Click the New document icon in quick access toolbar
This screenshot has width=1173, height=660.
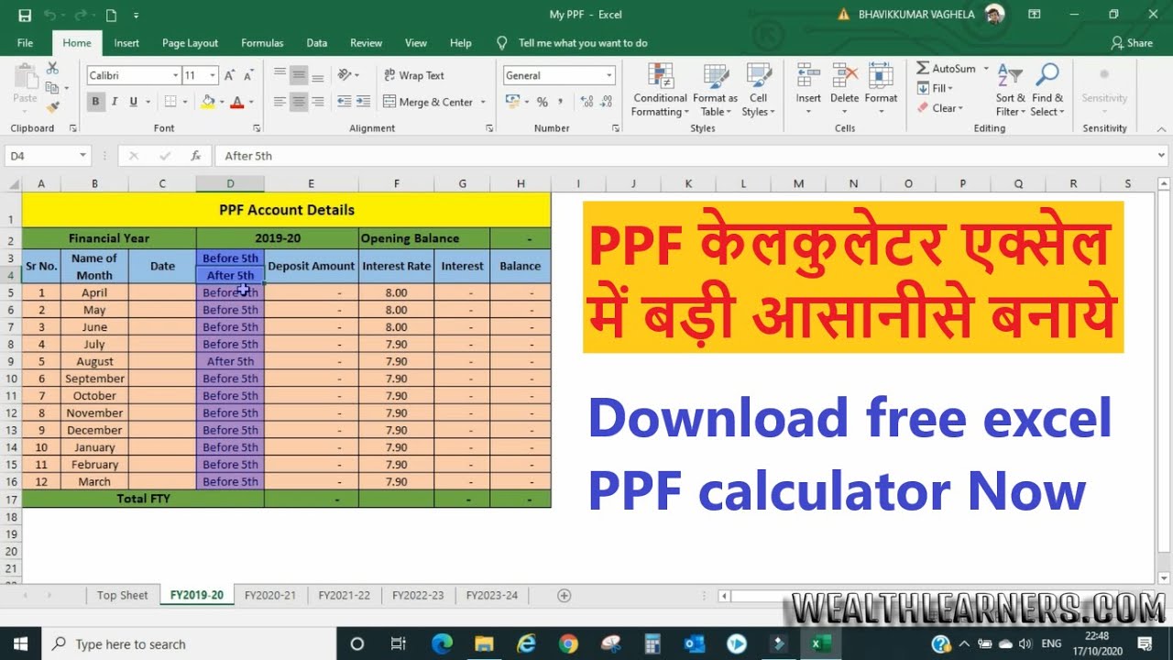tap(111, 16)
